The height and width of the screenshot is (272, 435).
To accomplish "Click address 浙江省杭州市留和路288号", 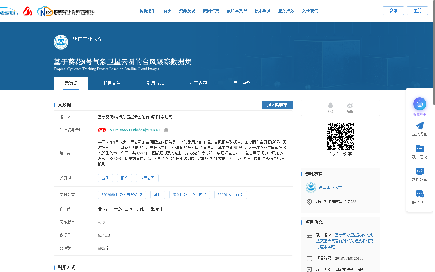I will [338, 202].
